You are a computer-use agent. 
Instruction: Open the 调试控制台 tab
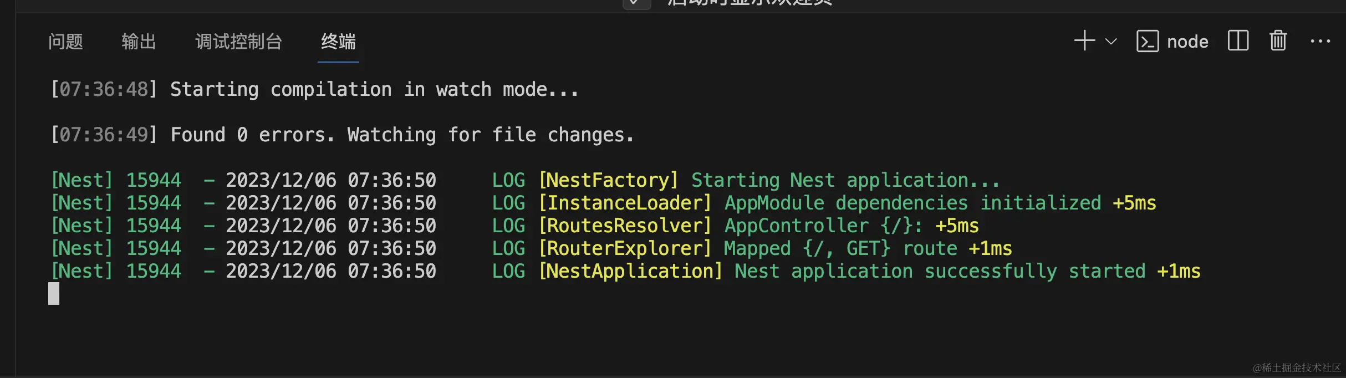coord(239,42)
